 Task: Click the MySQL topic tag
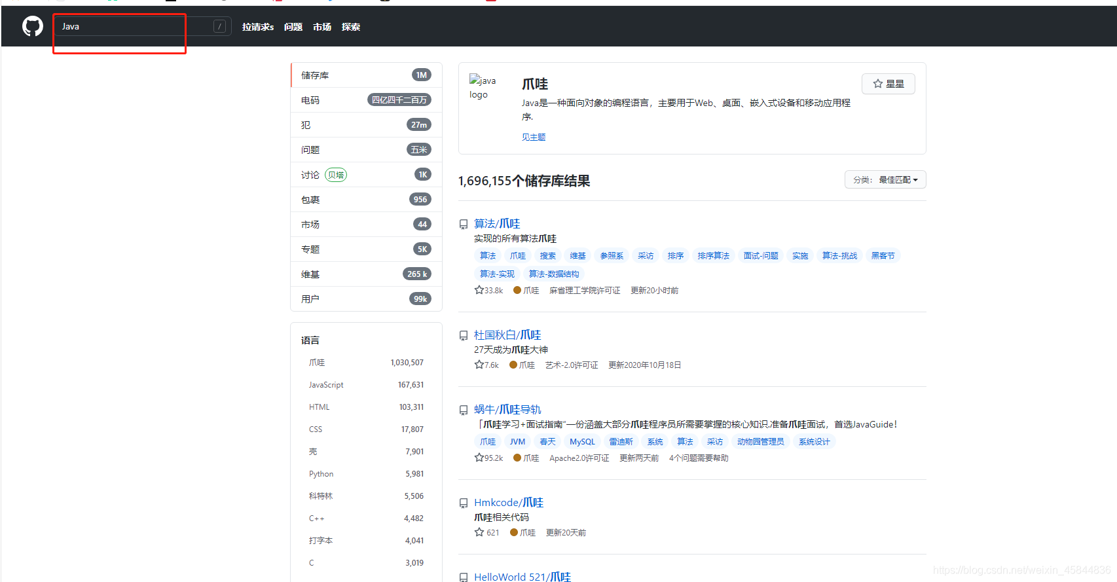click(583, 442)
